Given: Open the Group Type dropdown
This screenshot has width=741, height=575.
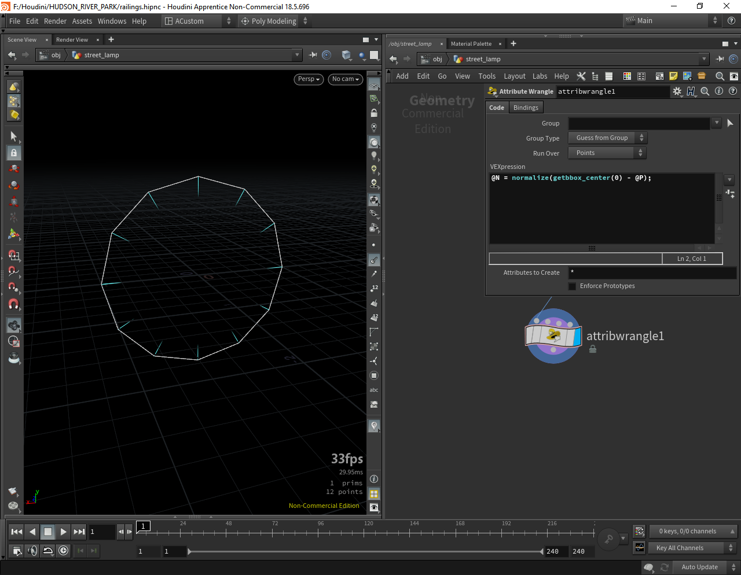Looking at the screenshot, I should pos(607,138).
